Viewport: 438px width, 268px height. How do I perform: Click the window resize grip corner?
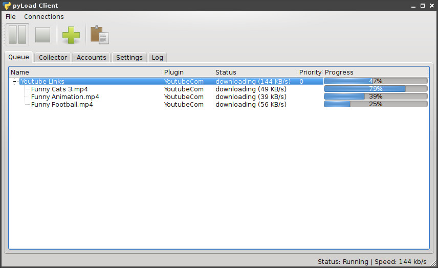tap(434, 263)
